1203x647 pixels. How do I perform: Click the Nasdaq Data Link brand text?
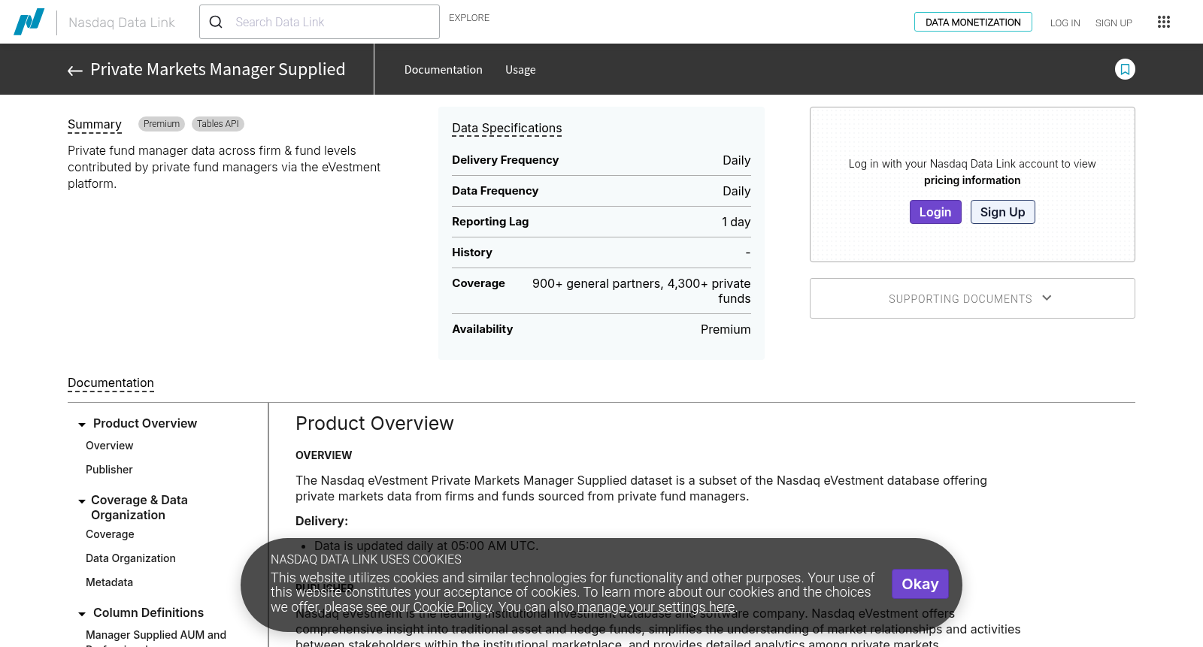122,23
